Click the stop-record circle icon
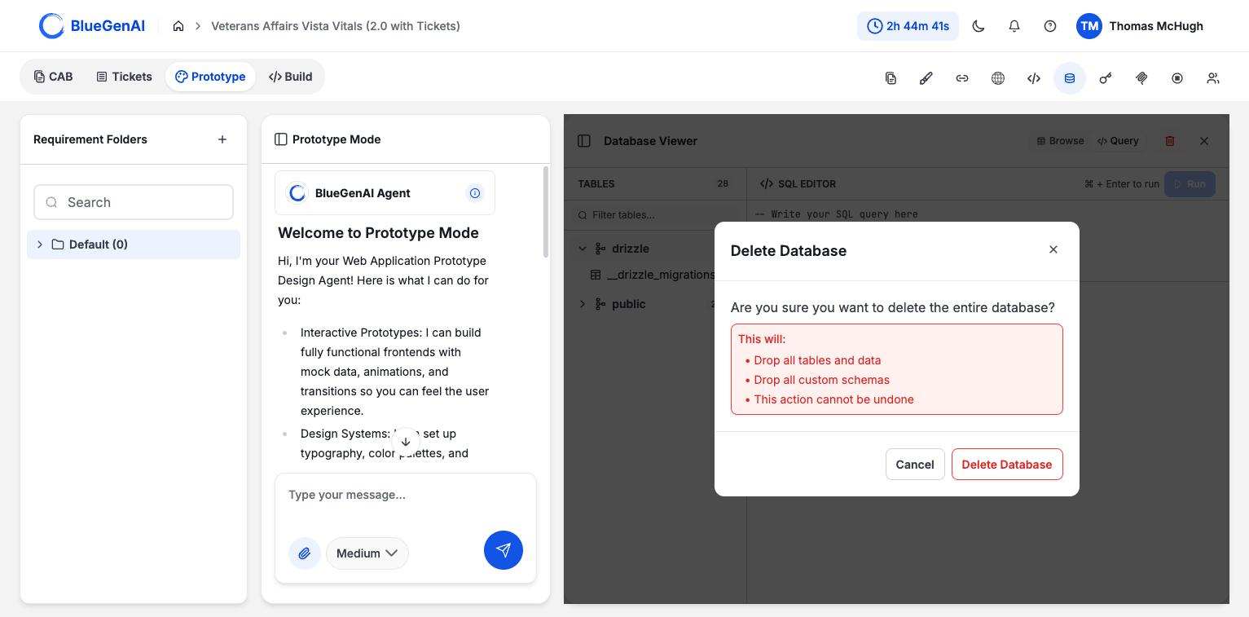 1177,78
